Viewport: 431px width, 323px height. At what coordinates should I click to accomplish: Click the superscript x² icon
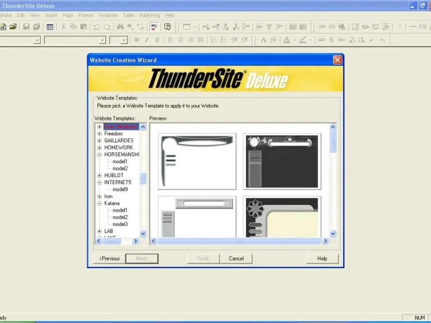(372, 40)
